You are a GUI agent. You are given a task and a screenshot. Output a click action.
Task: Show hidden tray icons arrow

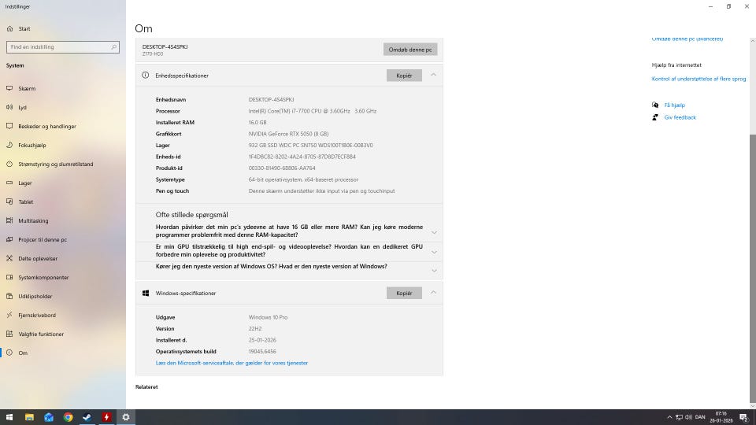[x=669, y=417]
